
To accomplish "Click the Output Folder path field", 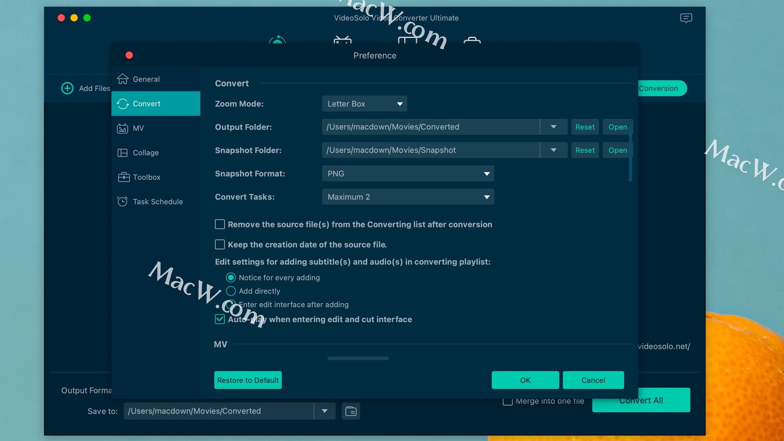I will (x=431, y=127).
